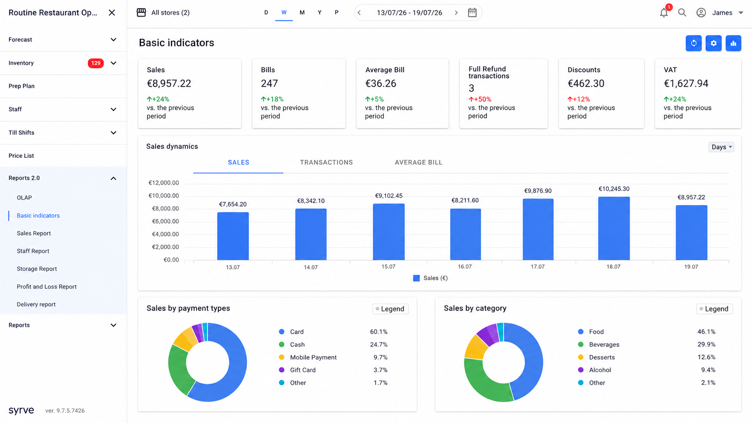
Task: Click the notifications bell icon
Action: point(664,13)
